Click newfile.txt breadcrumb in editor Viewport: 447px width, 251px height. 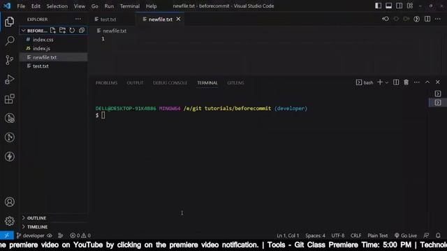pos(112,31)
